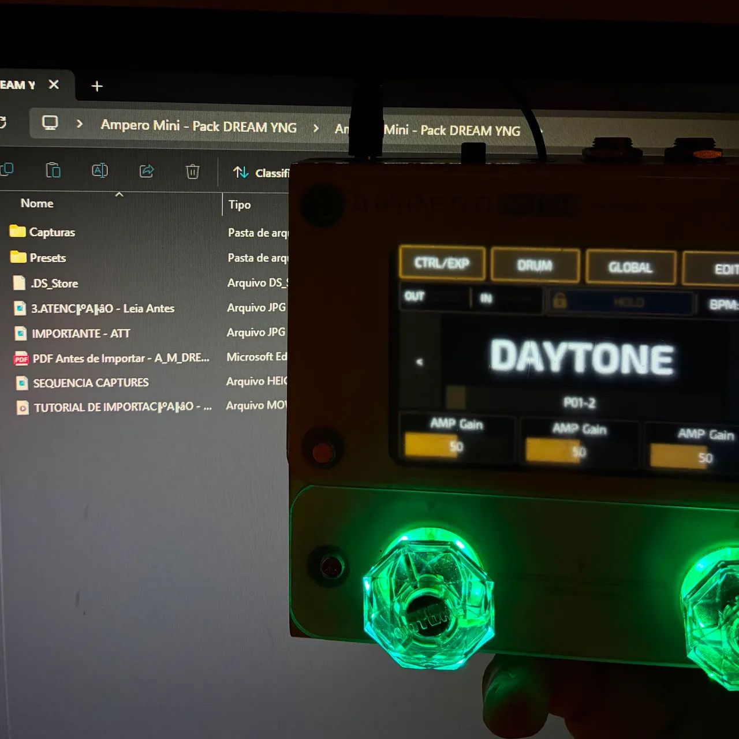
Task: Toggle the lock HOLD control on the Ampero screen
Action: tap(621, 302)
